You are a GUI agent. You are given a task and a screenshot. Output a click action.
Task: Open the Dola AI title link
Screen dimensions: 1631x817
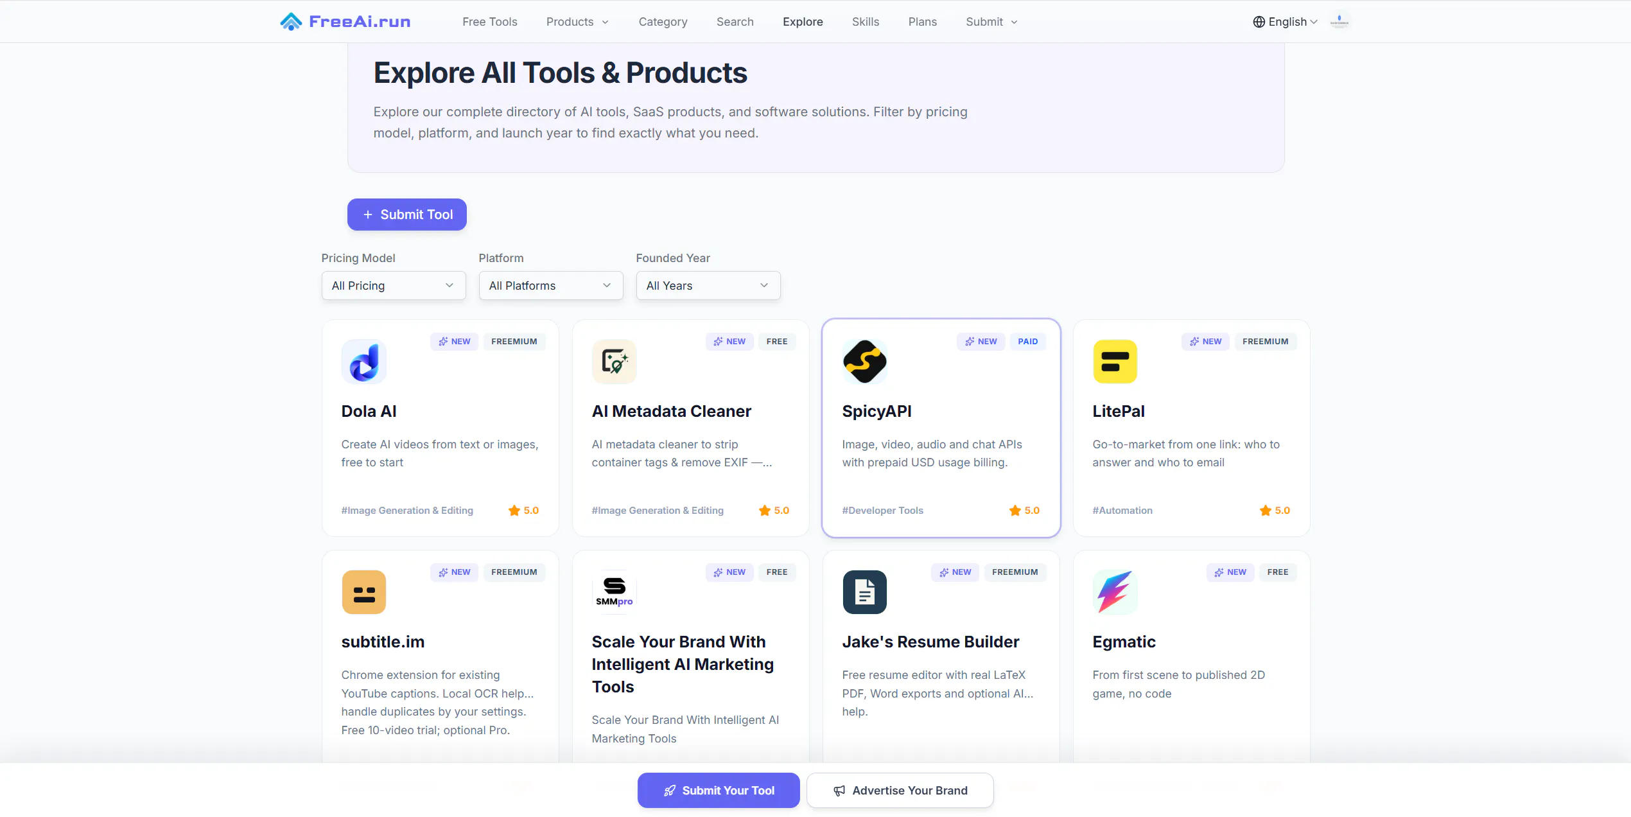tap(369, 411)
